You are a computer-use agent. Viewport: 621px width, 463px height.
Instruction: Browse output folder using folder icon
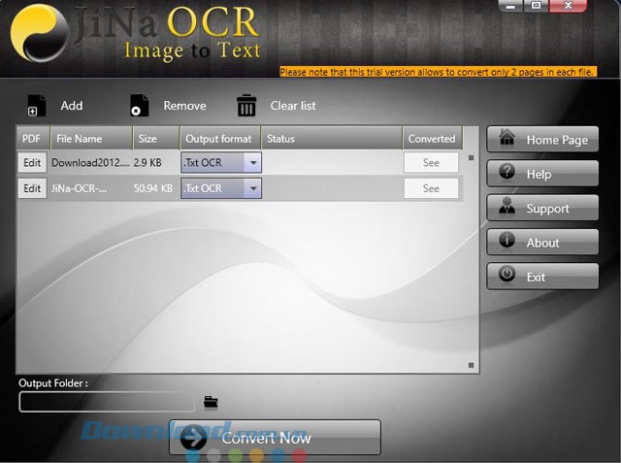[211, 402]
